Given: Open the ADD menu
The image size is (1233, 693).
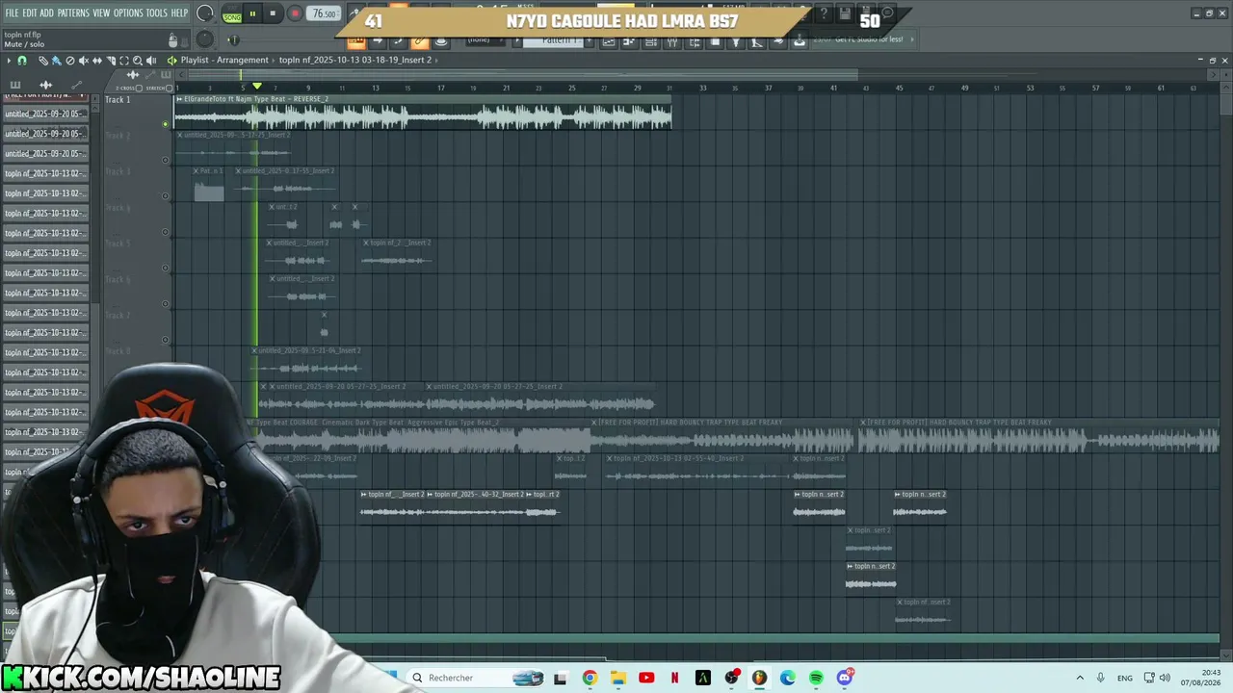Looking at the screenshot, I should point(46,13).
